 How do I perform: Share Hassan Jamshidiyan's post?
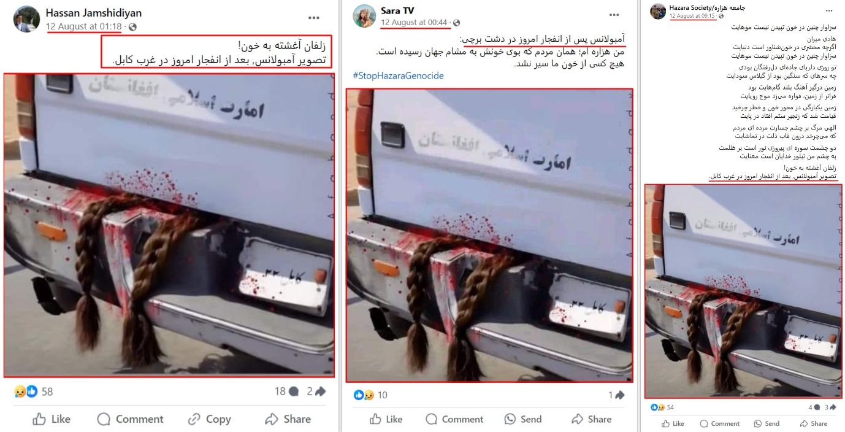pyautogui.click(x=288, y=419)
